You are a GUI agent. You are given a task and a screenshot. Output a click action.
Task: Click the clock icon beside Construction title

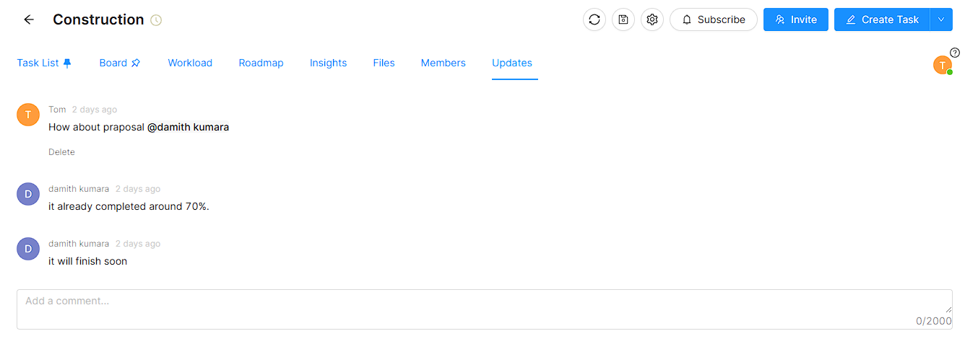click(156, 20)
